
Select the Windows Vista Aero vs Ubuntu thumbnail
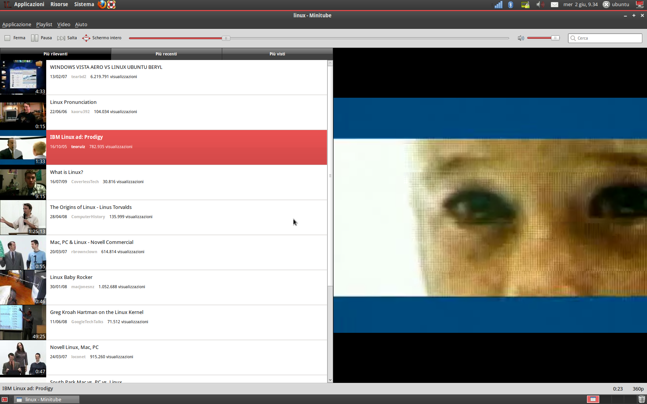23,77
